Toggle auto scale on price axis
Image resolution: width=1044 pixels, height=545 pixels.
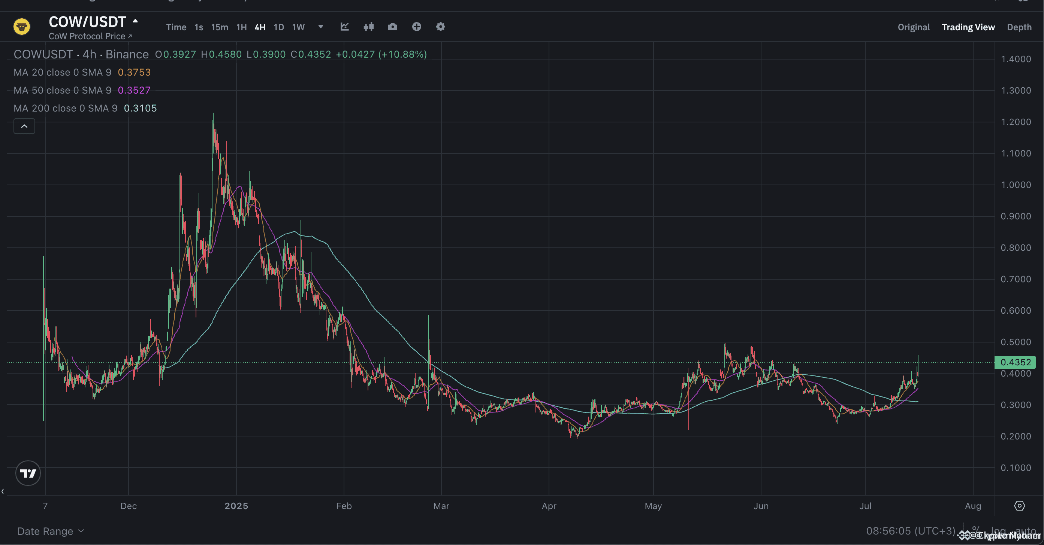(x=1025, y=530)
